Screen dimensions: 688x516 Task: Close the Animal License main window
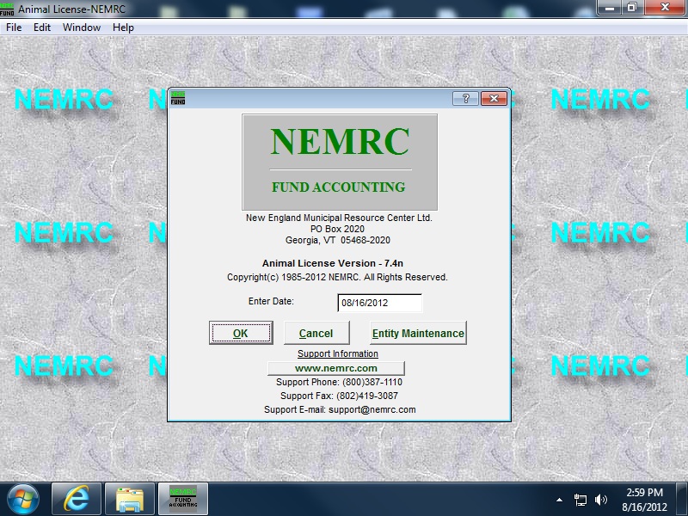[665, 8]
